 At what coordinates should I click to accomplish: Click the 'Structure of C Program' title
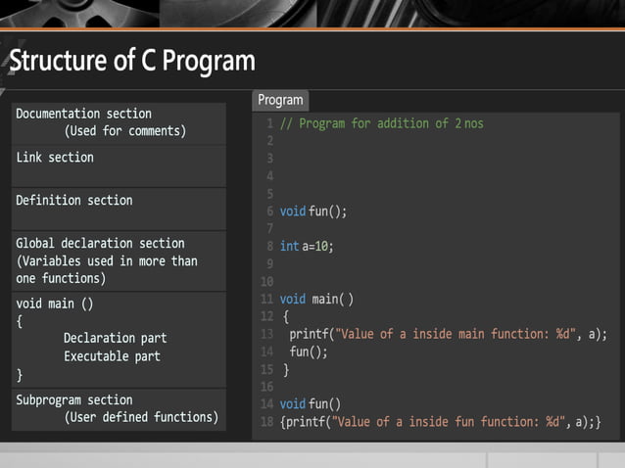click(132, 60)
